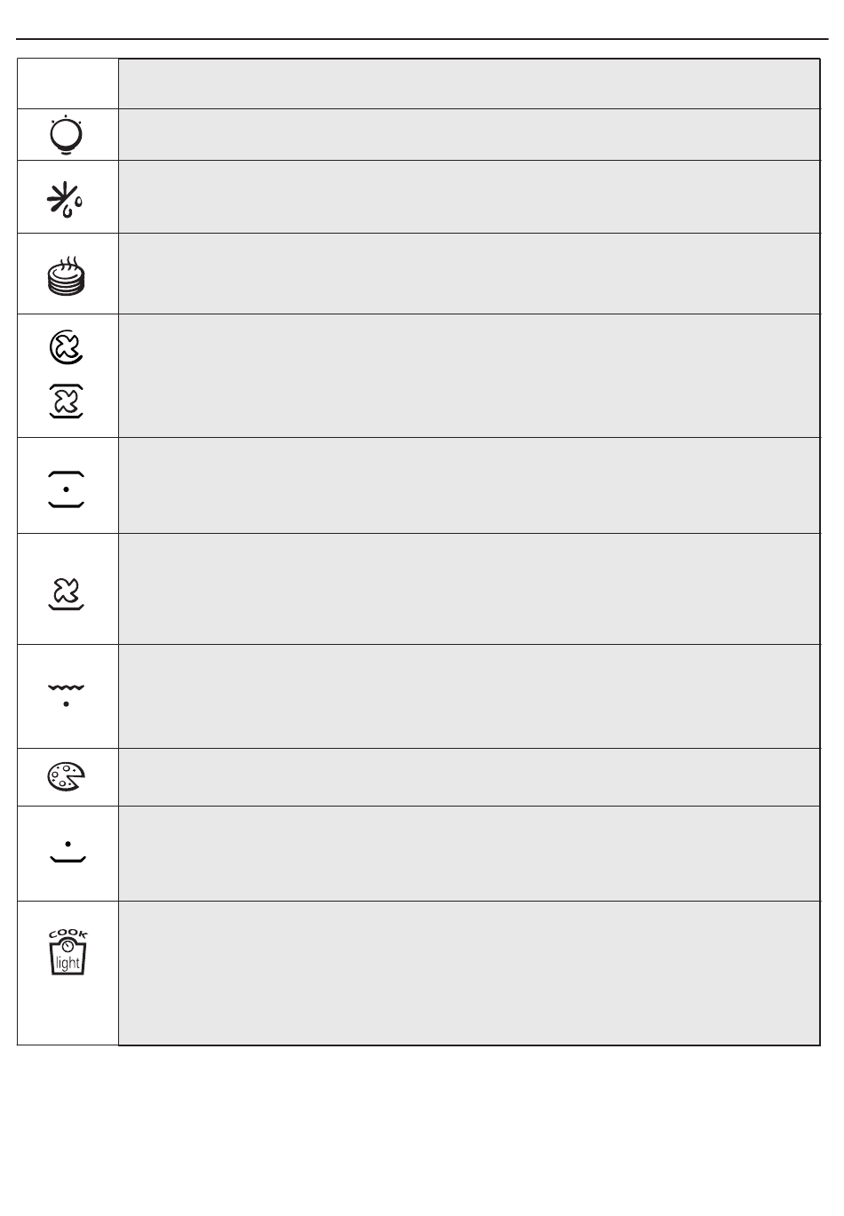The width and height of the screenshot is (844, 1216).
Task: Click the fan with bottom heat icon
Action: pos(67,592)
